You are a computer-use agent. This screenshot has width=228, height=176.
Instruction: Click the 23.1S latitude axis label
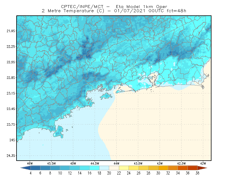[x=11, y=93]
